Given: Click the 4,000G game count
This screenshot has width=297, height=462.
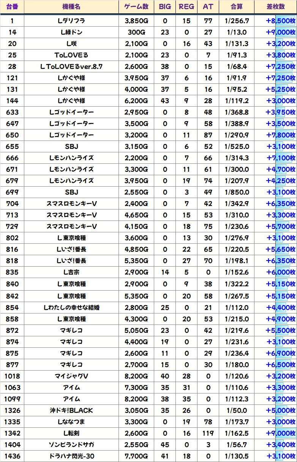Looking at the screenshot, I should coord(136,90).
